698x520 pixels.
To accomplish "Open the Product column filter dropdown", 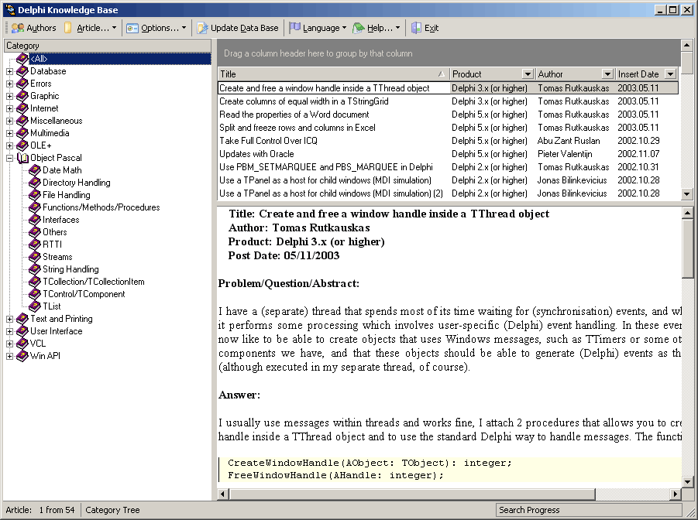I will tap(528, 74).
